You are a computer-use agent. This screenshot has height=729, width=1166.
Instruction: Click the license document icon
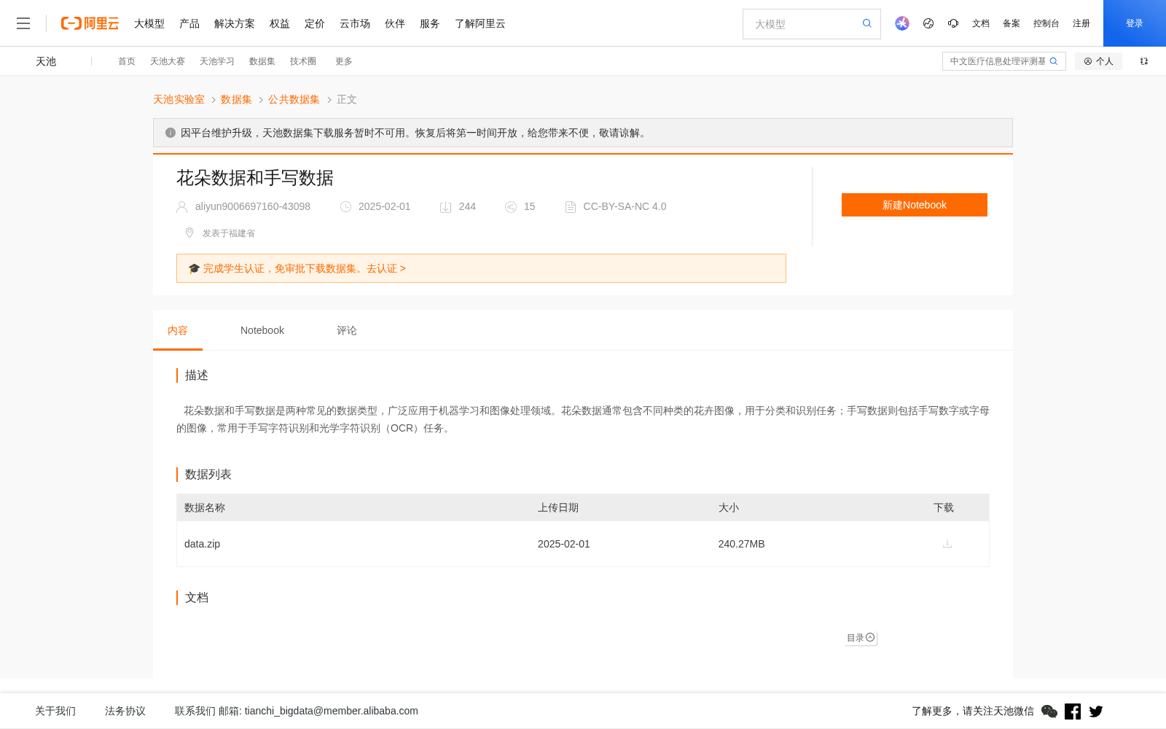tap(571, 207)
